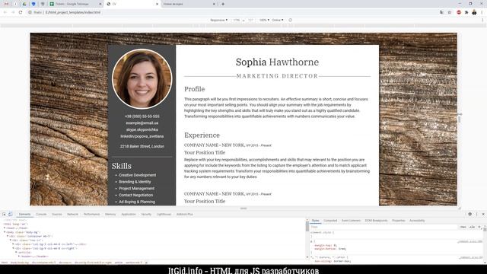Switch to the Computed sidebar tab
Screen dimensions: 487x274
[x=330, y=221]
